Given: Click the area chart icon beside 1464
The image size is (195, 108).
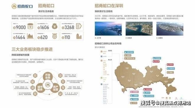Looking at the screenshot, I should click(x=30, y=36).
